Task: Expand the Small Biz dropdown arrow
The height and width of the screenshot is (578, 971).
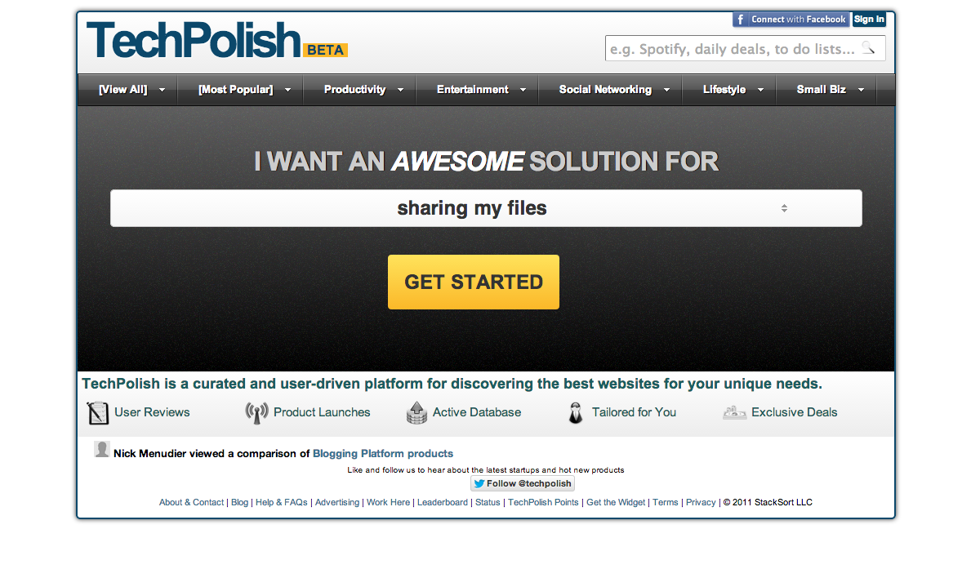Action: click(862, 91)
